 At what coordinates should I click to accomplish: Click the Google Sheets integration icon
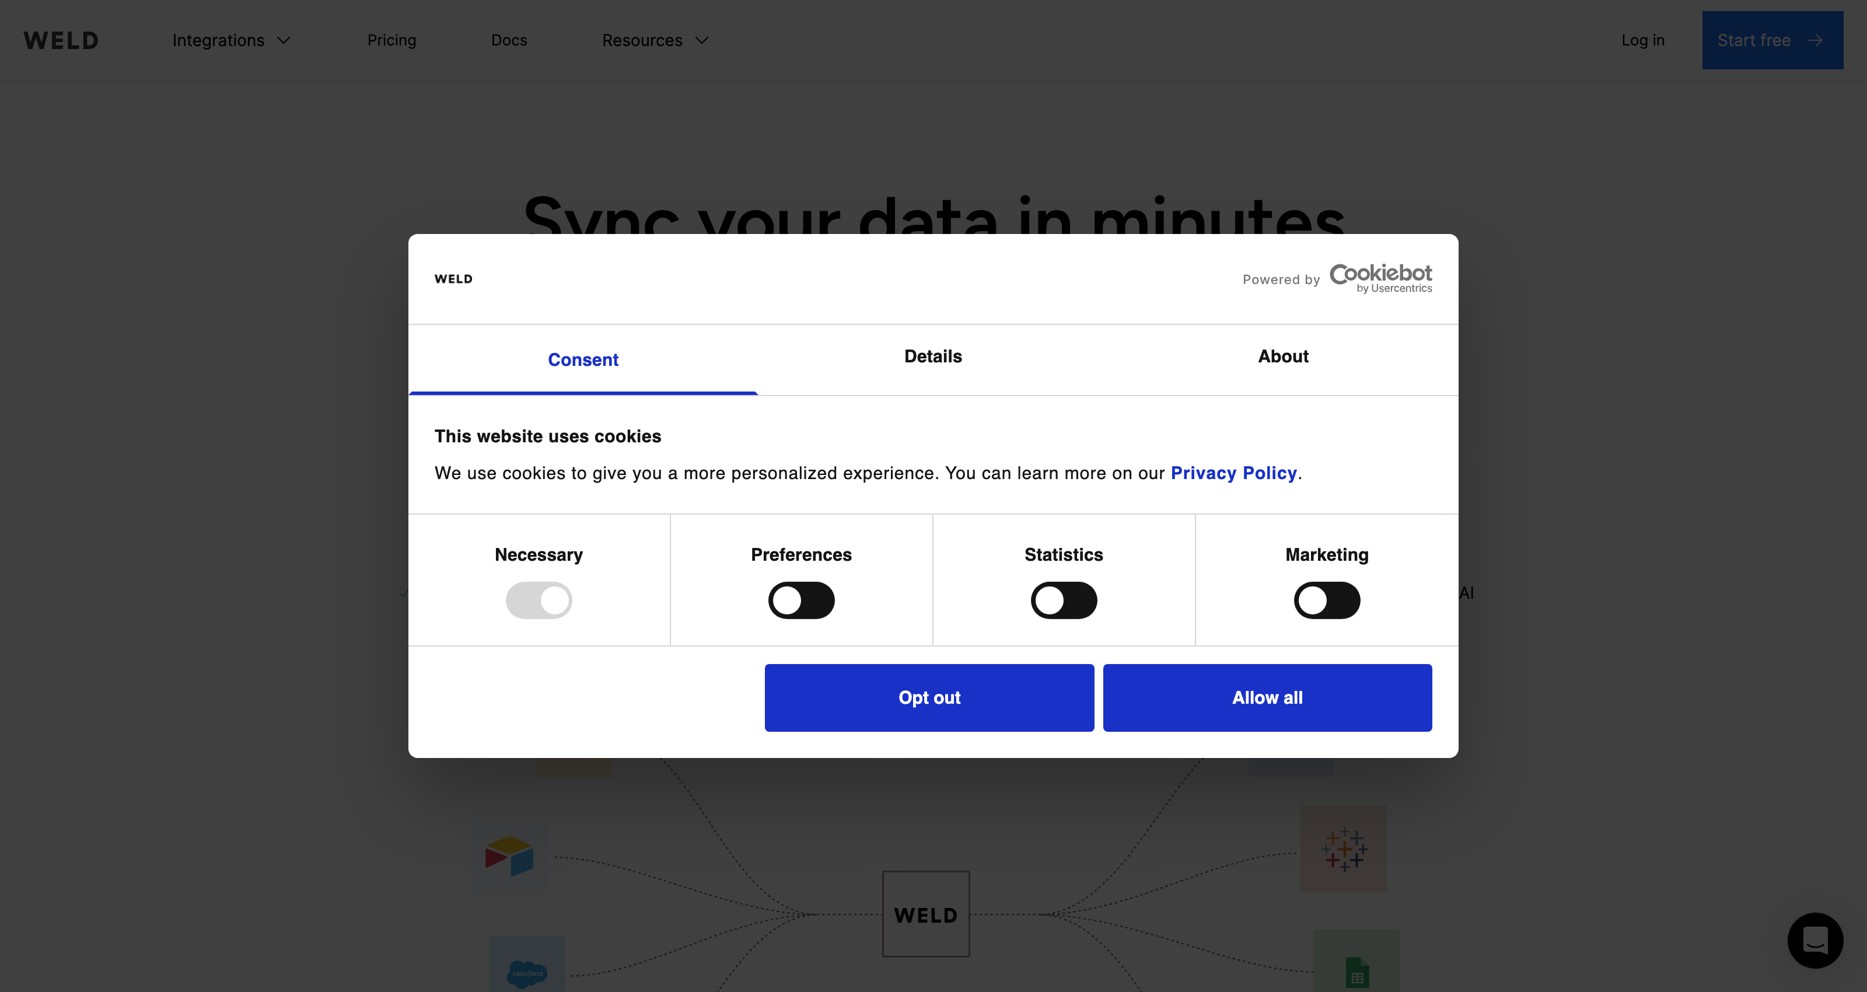1356,962
